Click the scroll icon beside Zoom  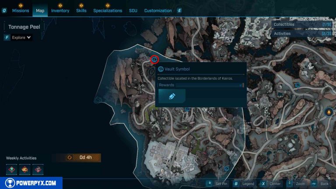click(290, 183)
